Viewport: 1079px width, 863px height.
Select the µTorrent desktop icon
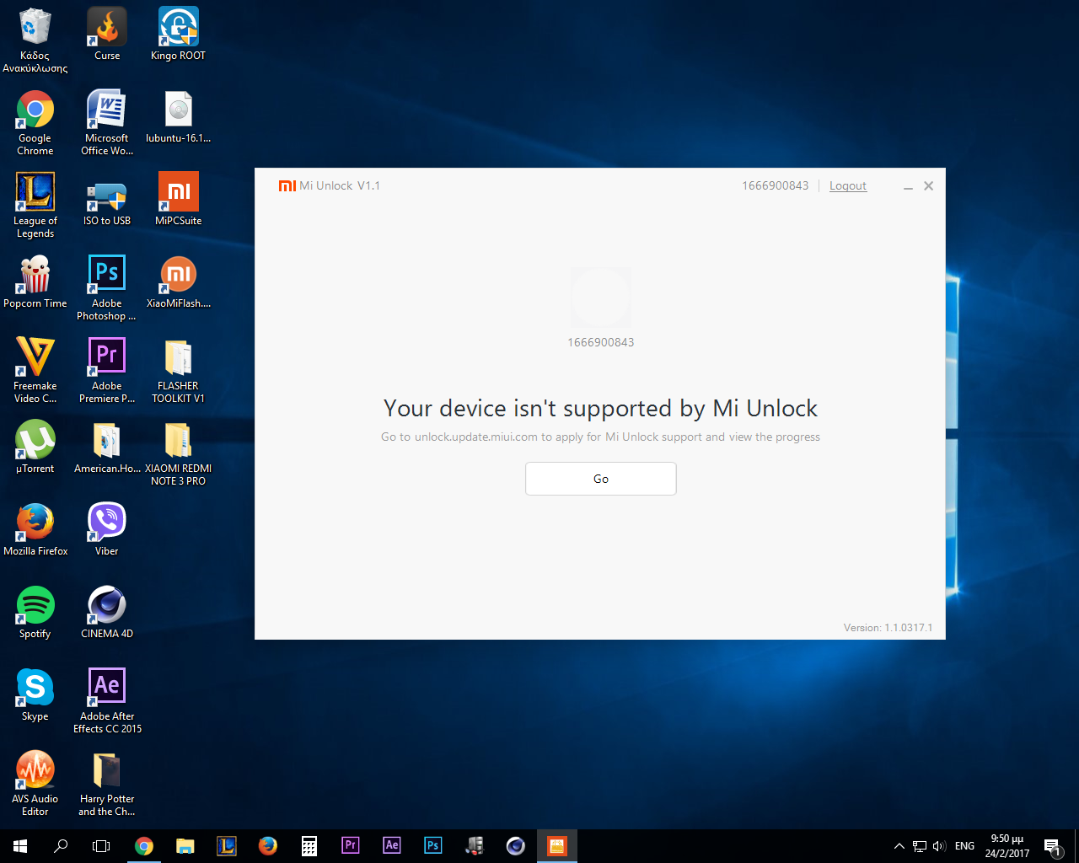coord(35,447)
